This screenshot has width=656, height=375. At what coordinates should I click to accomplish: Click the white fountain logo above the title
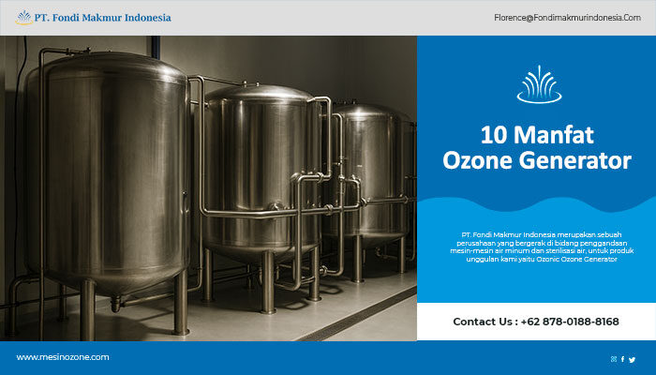coord(539,84)
